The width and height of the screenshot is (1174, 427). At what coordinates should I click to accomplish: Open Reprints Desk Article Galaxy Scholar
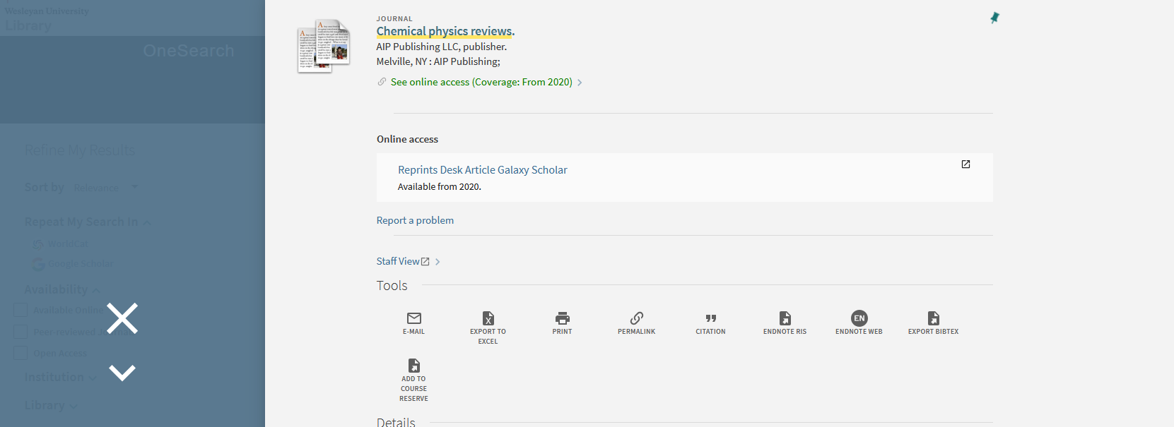click(x=482, y=170)
